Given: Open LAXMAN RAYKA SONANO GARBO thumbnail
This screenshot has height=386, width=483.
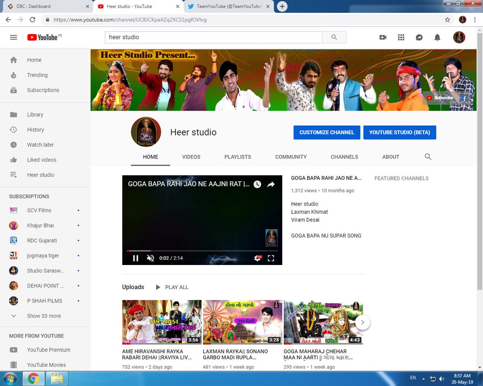Looking at the screenshot, I should (x=242, y=322).
